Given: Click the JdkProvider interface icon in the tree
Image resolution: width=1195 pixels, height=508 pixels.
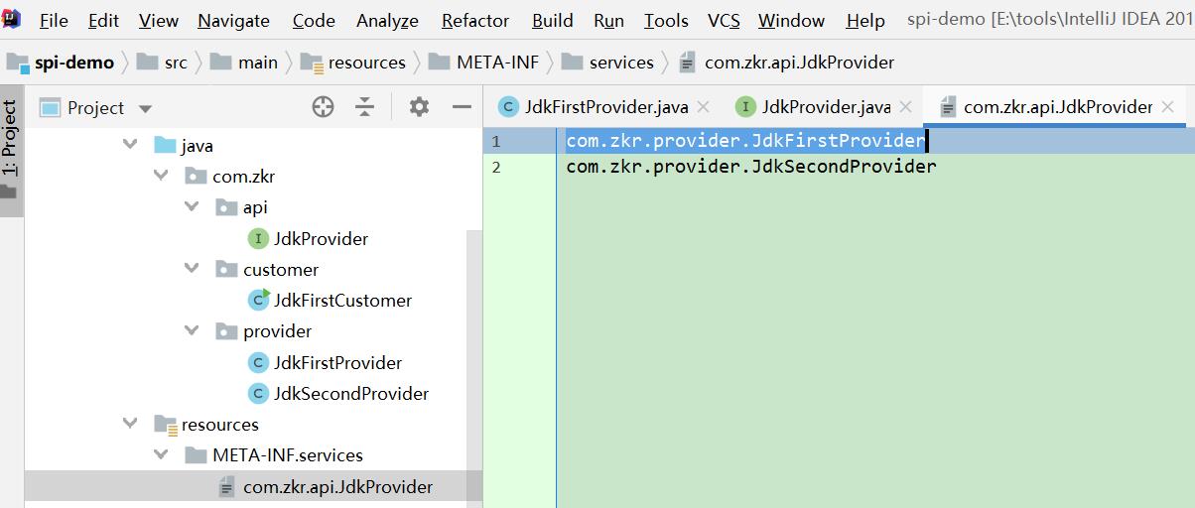Looking at the screenshot, I should pyautogui.click(x=258, y=238).
